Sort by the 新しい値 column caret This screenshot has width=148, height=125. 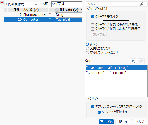point(81,10)
